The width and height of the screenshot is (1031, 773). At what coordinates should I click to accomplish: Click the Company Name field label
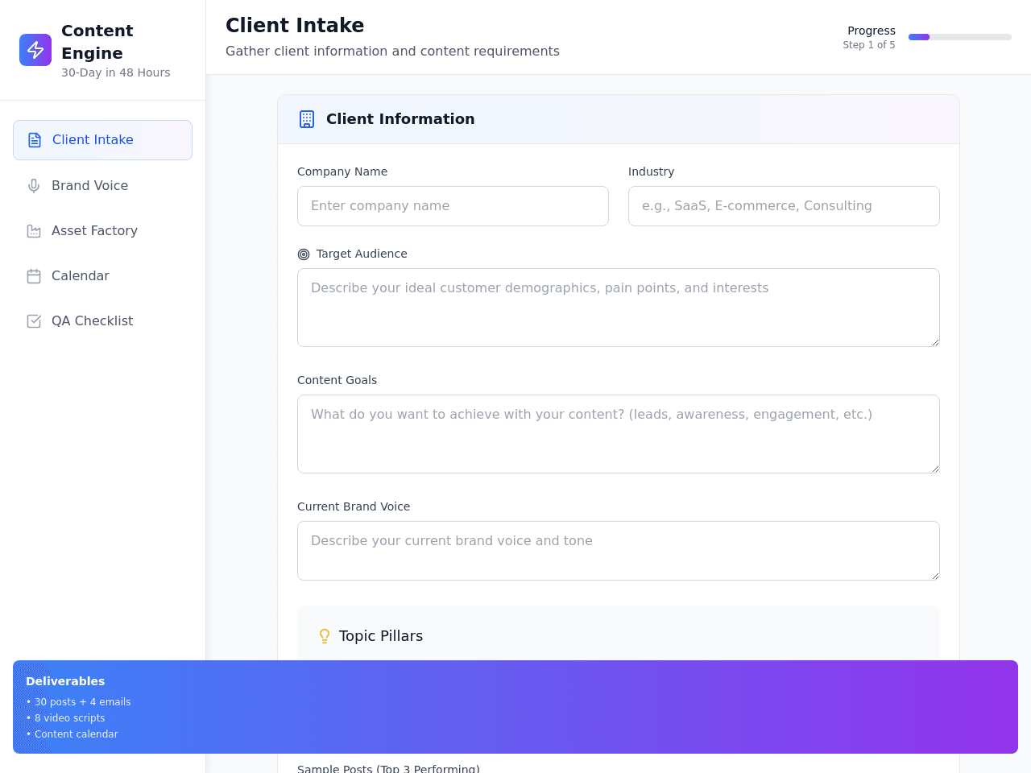(342, 172)
